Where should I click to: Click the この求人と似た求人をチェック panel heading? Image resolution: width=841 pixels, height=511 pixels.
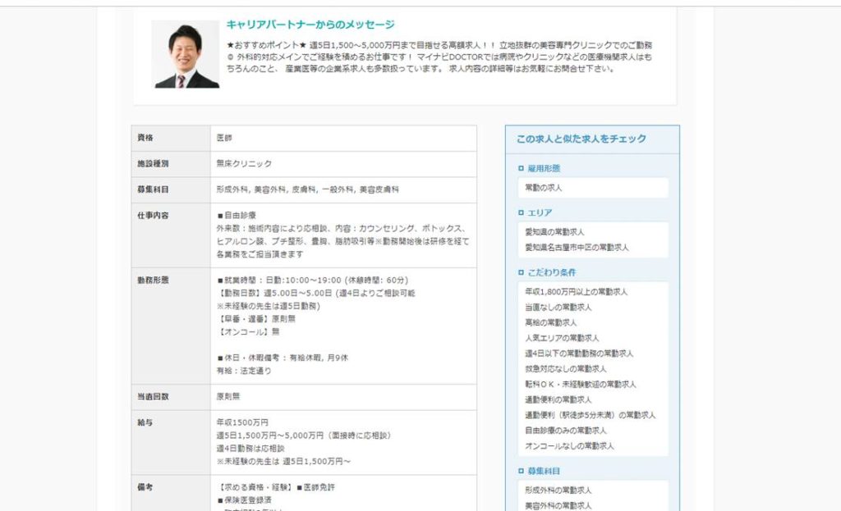pyautogui.click(x=581, y=139)
